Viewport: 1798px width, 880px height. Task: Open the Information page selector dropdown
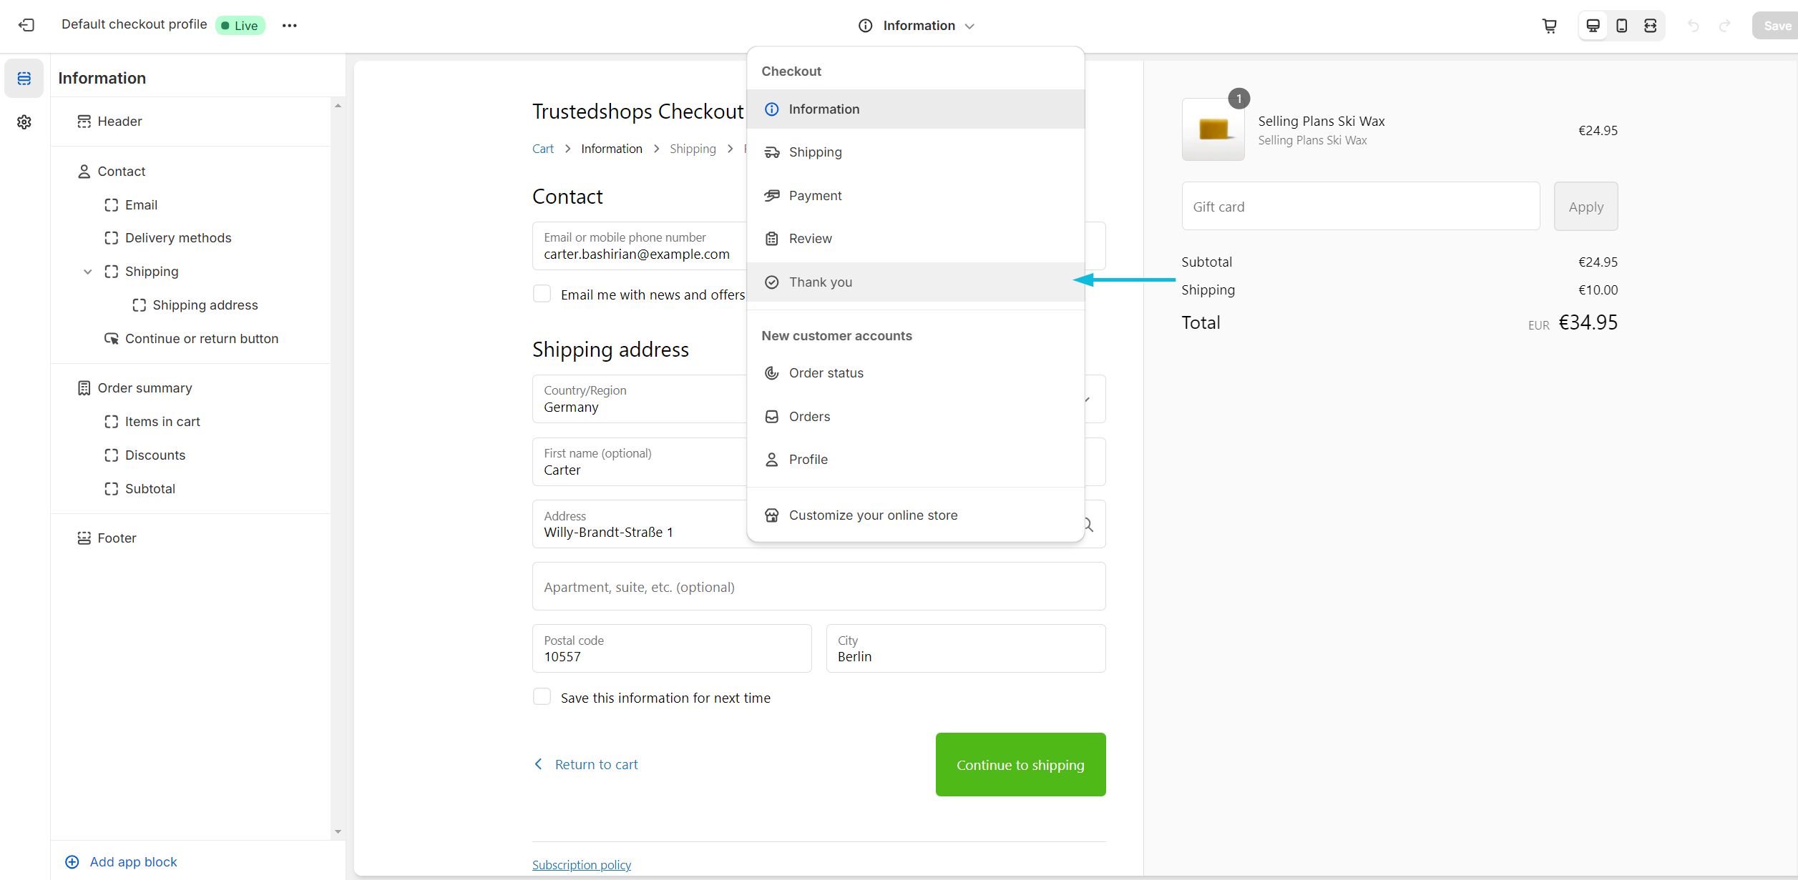coord(916,26)
